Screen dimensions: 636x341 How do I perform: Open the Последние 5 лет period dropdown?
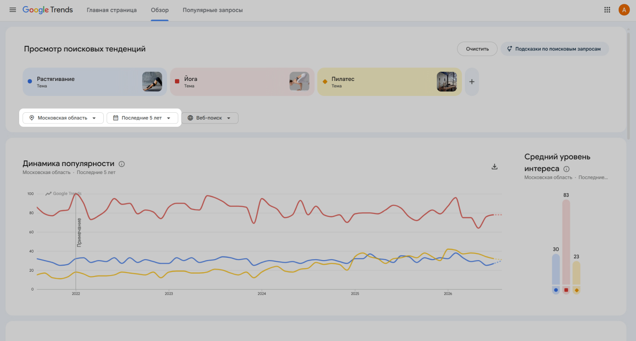click(142, 118)
